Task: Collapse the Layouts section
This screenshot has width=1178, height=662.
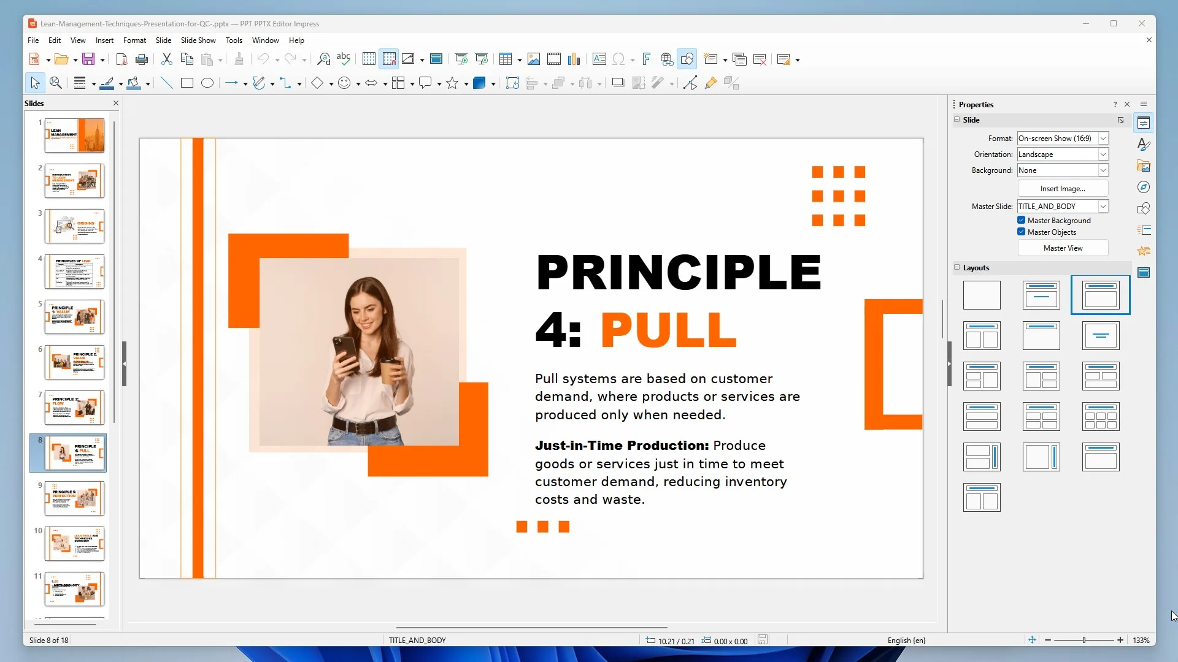Action: coord(957,267)
